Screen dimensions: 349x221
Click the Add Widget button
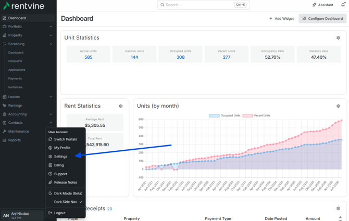[x=281, y=18]
